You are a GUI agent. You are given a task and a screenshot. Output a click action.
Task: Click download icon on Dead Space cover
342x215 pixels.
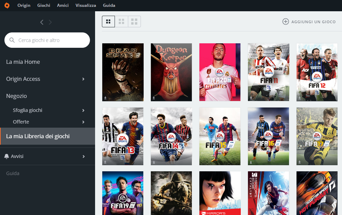click(105, 98)
